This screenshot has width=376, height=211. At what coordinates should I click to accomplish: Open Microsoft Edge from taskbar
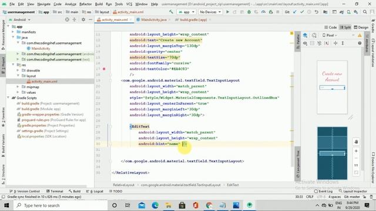tap(155, 205)
